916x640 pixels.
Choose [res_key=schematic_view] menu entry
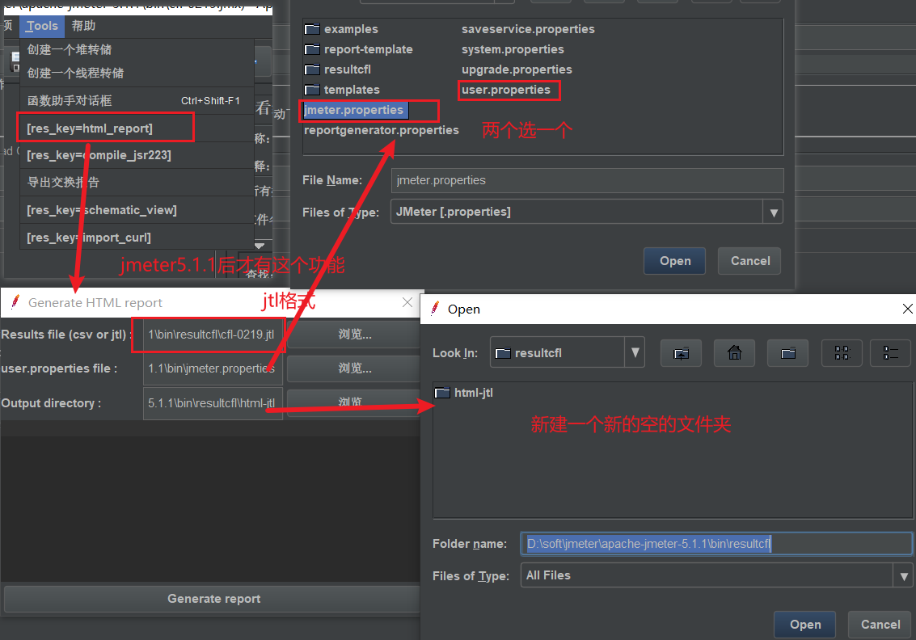coord(137,210)
